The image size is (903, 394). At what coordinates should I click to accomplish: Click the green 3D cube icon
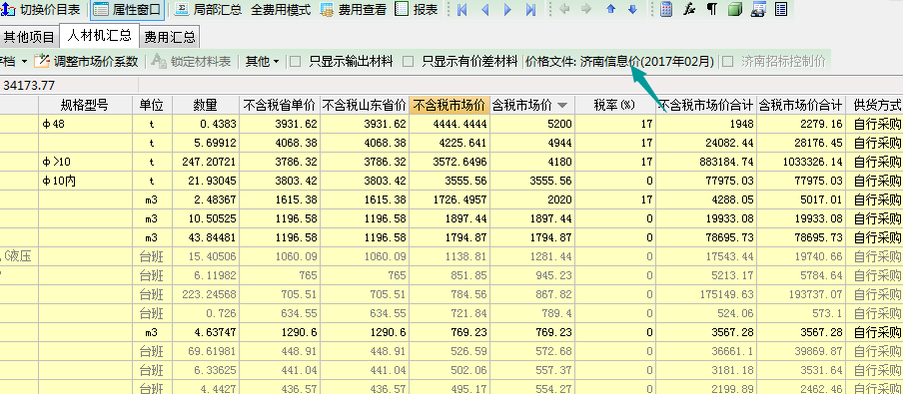click(x=735, y=9)
